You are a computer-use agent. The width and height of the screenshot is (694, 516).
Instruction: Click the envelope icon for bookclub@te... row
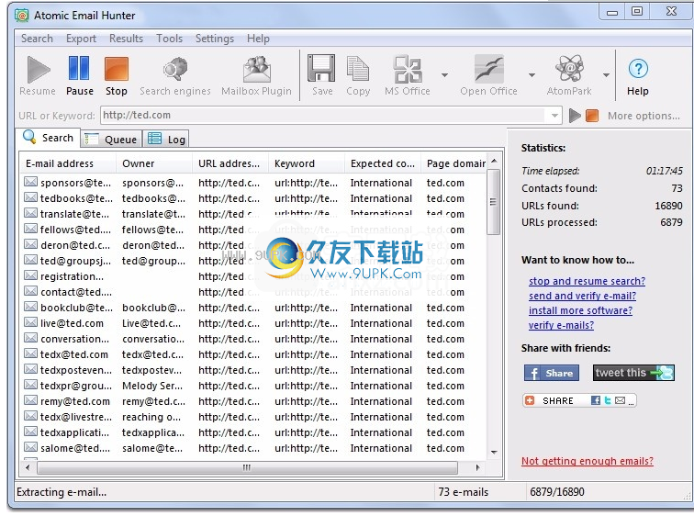coord(30,307)
